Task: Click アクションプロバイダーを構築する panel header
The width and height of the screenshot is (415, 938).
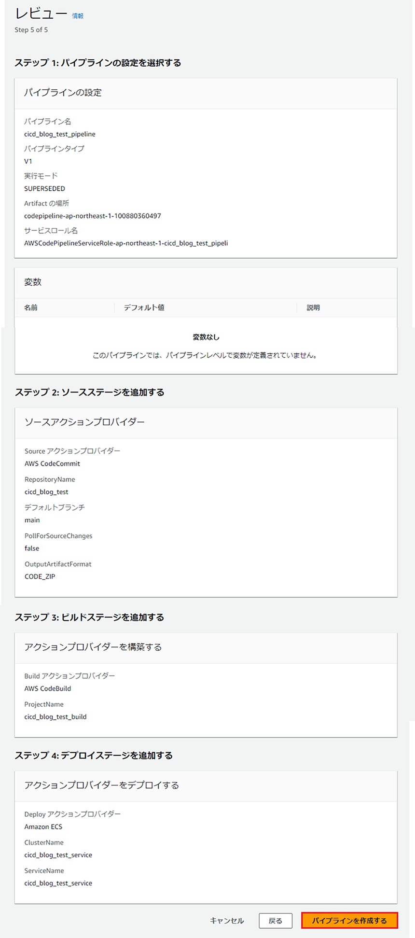Action: point(206,647)
